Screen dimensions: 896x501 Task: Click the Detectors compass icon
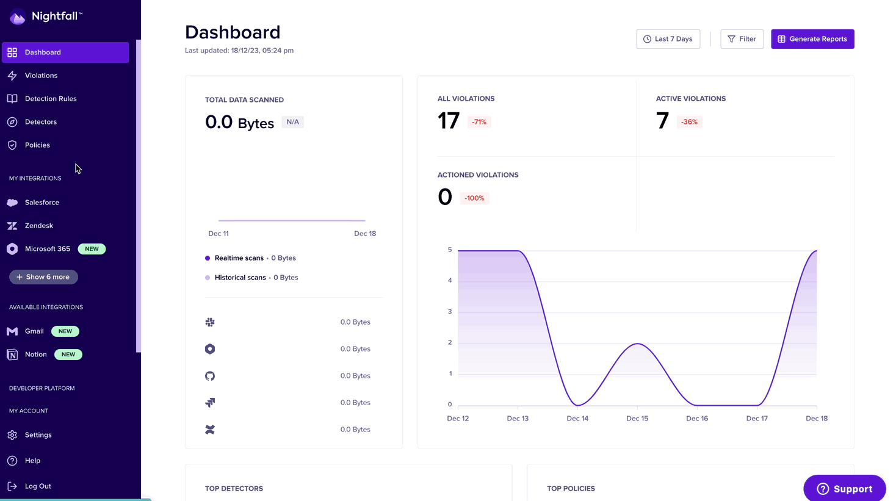tap(12, 122)
